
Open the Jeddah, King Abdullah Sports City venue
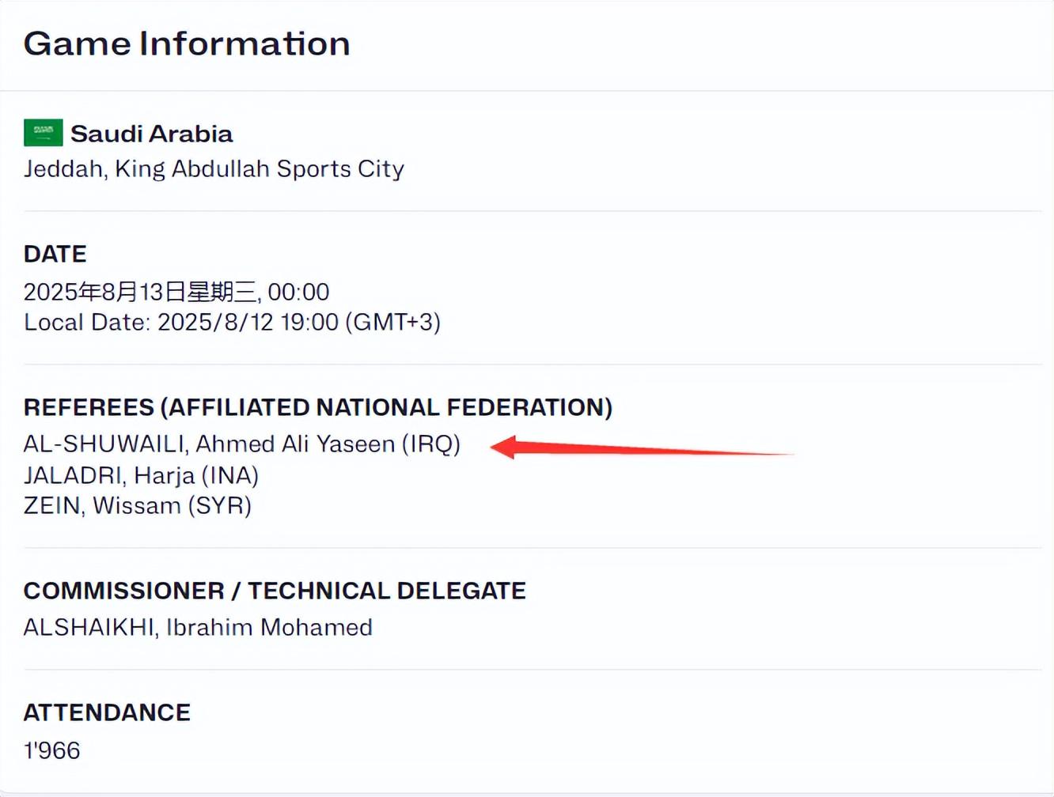(x=214, y=168)
